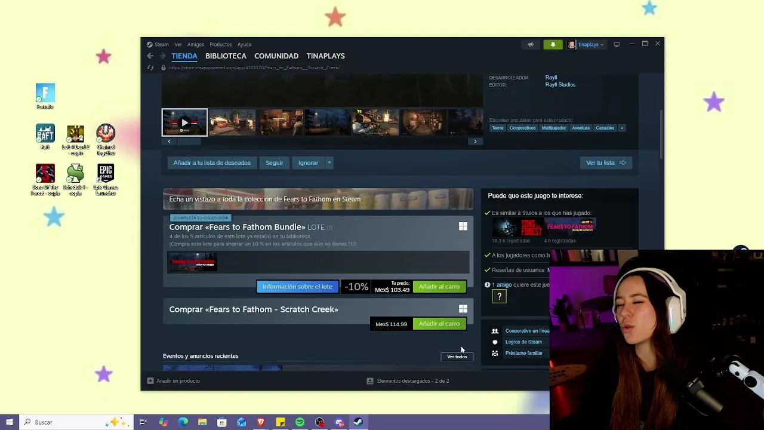Viewport: 764px width, 430px height.
Task: Click the Seguir button
Action: [x=275, y=162]
